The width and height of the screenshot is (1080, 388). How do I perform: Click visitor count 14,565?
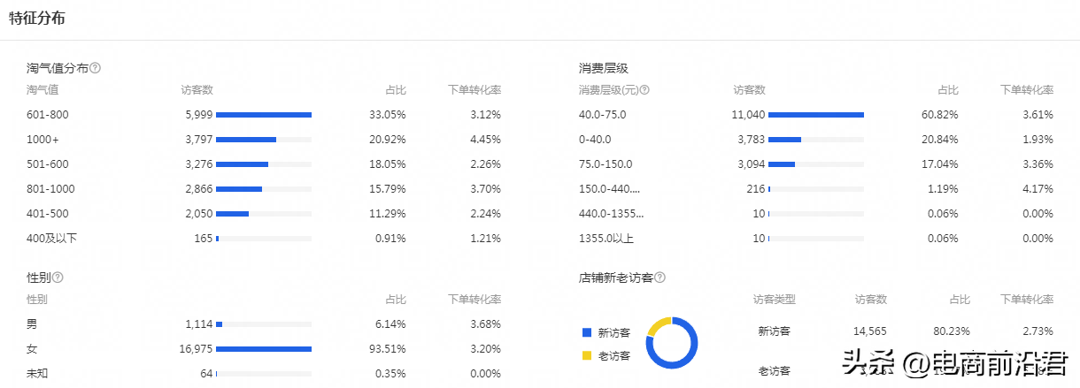(869, 331)
